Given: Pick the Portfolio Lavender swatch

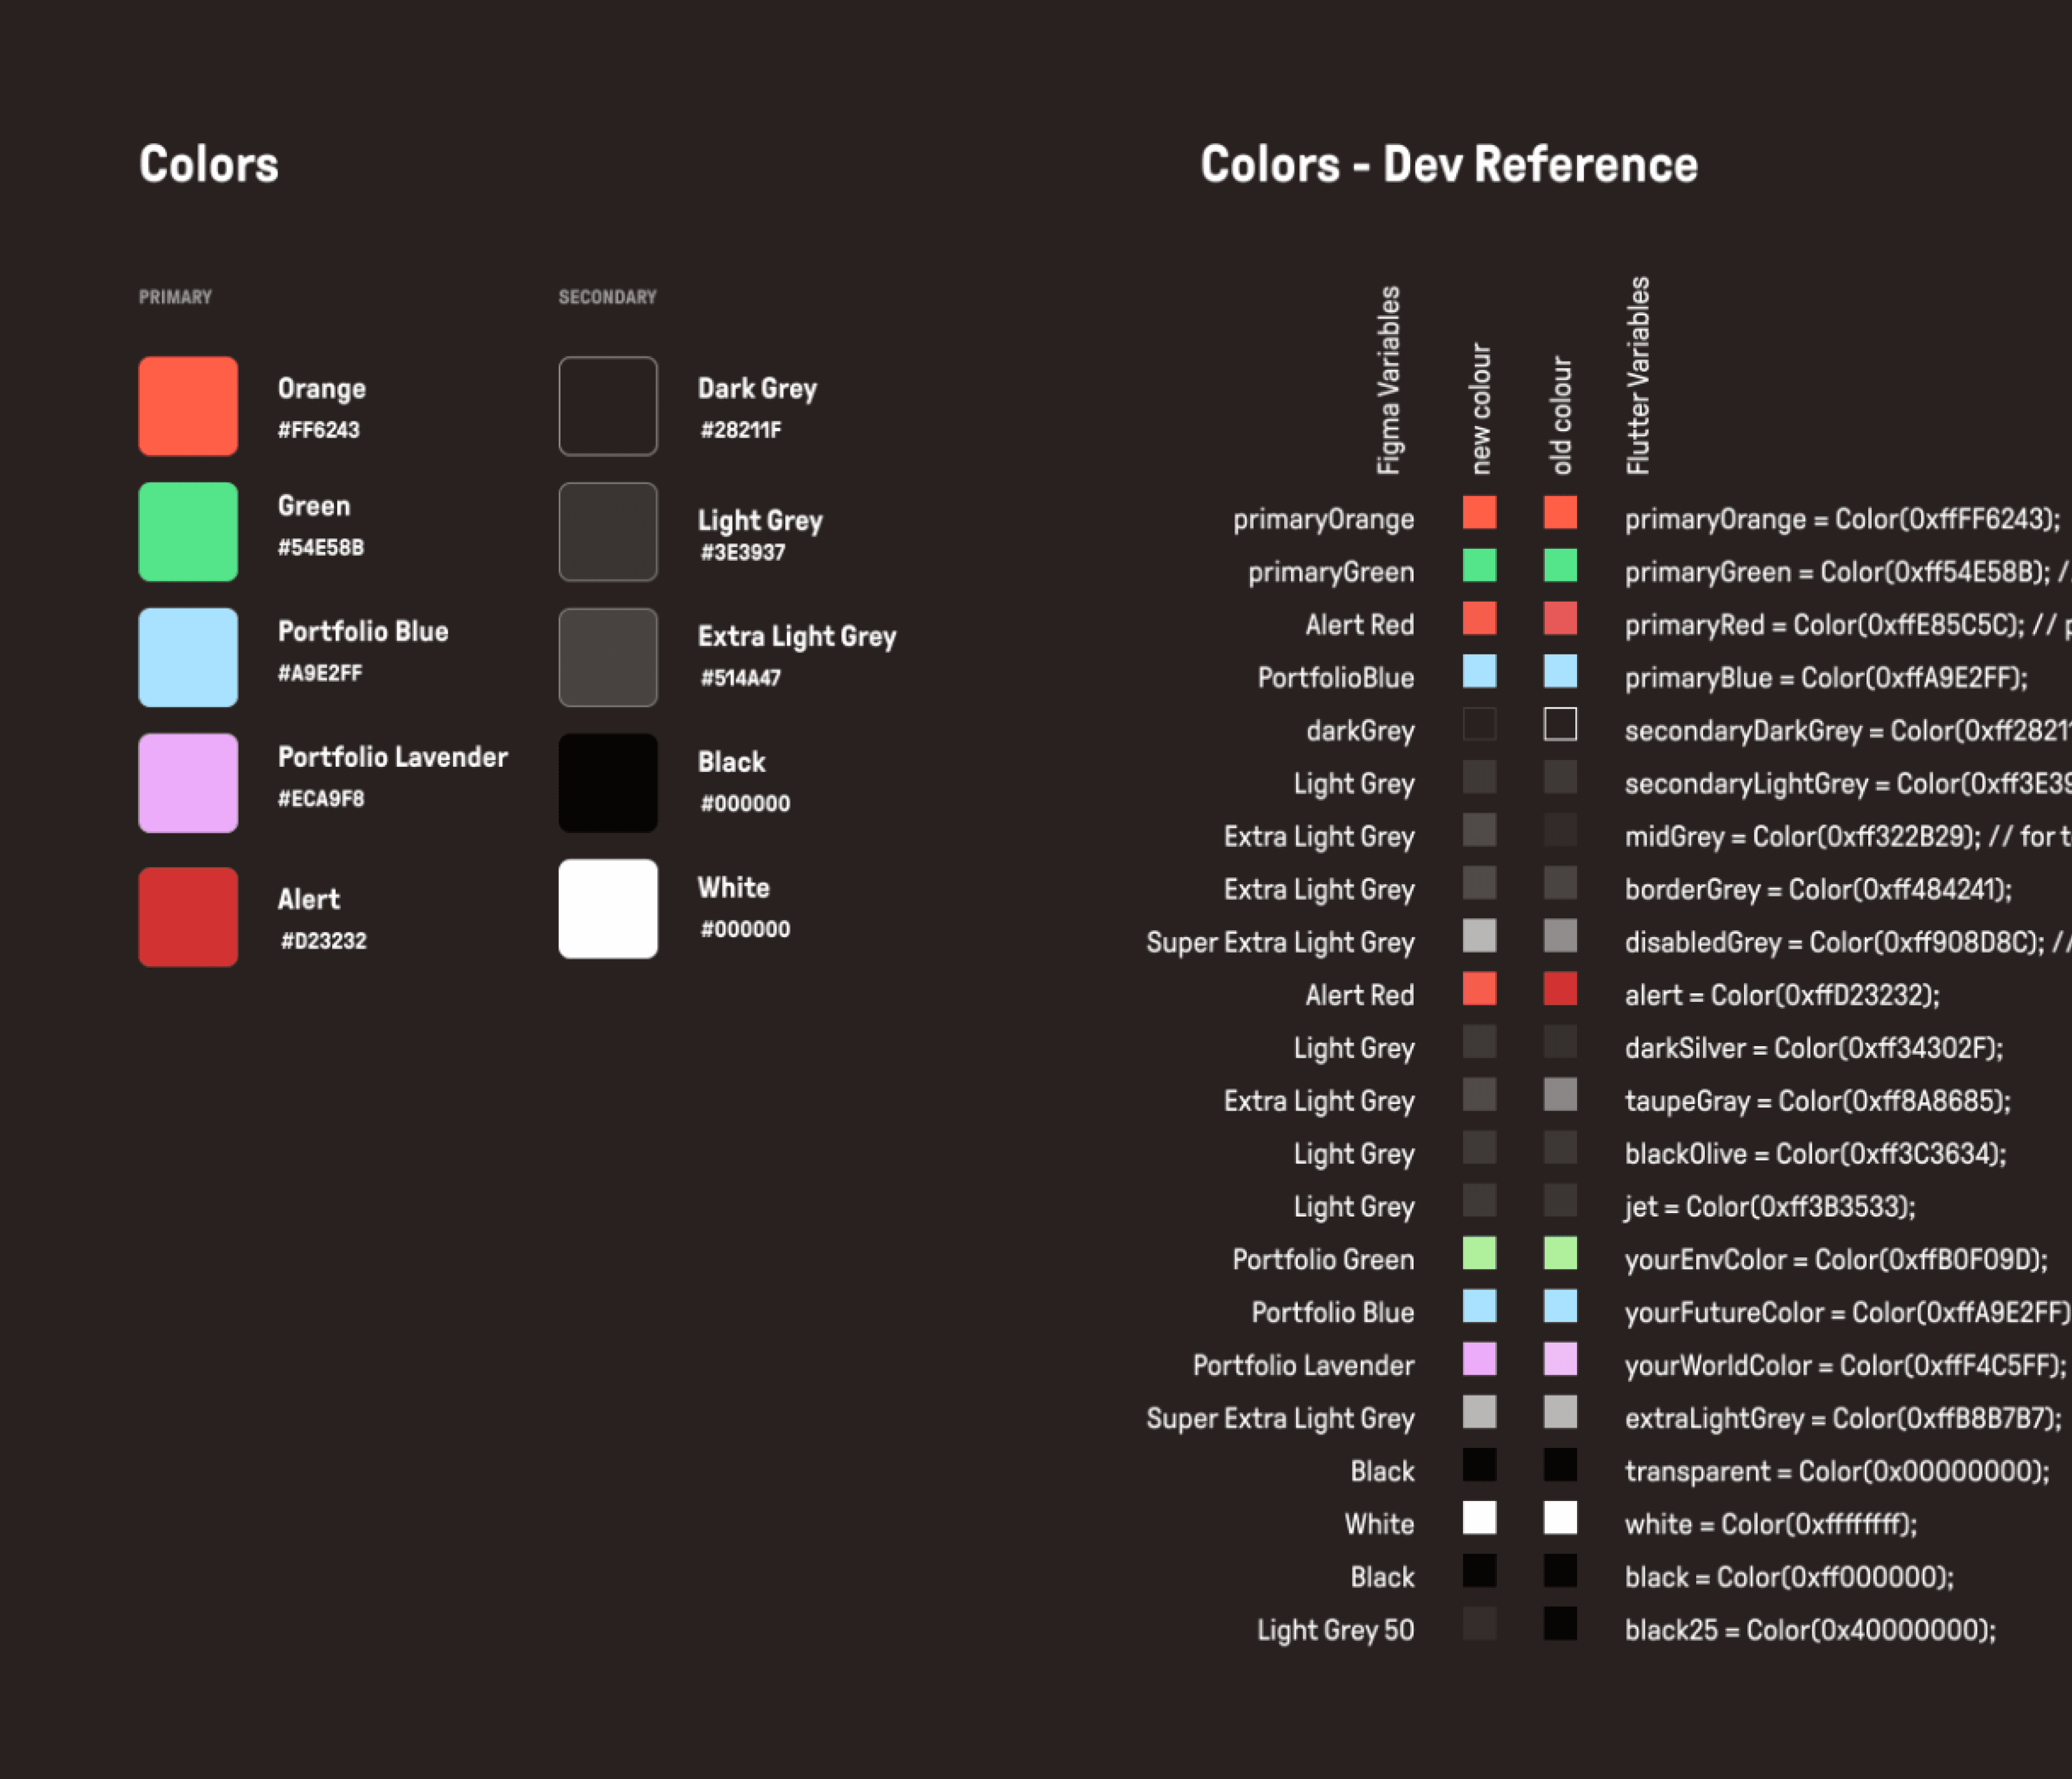Looking at the screenshot, I should [x=188, y=782].
